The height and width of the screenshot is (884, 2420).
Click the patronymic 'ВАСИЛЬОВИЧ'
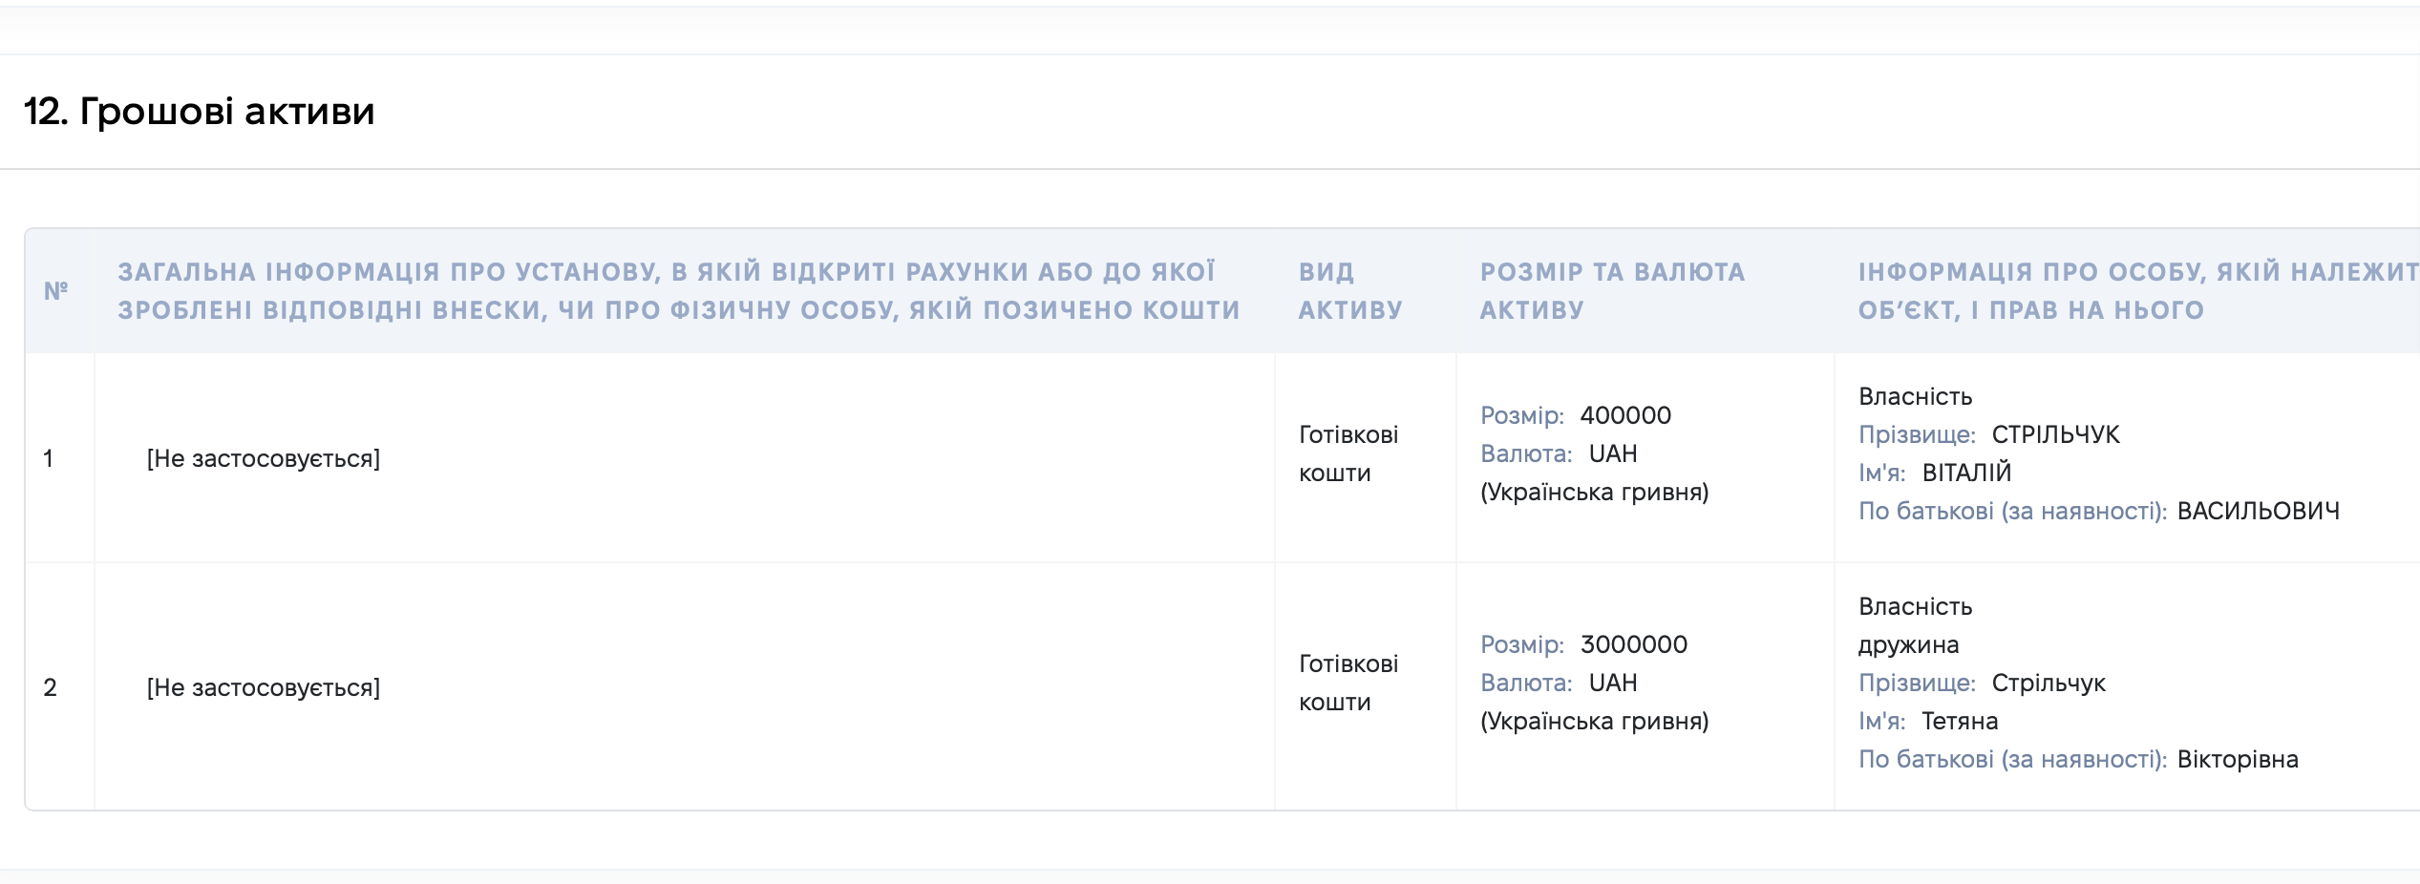point(2259,511)
